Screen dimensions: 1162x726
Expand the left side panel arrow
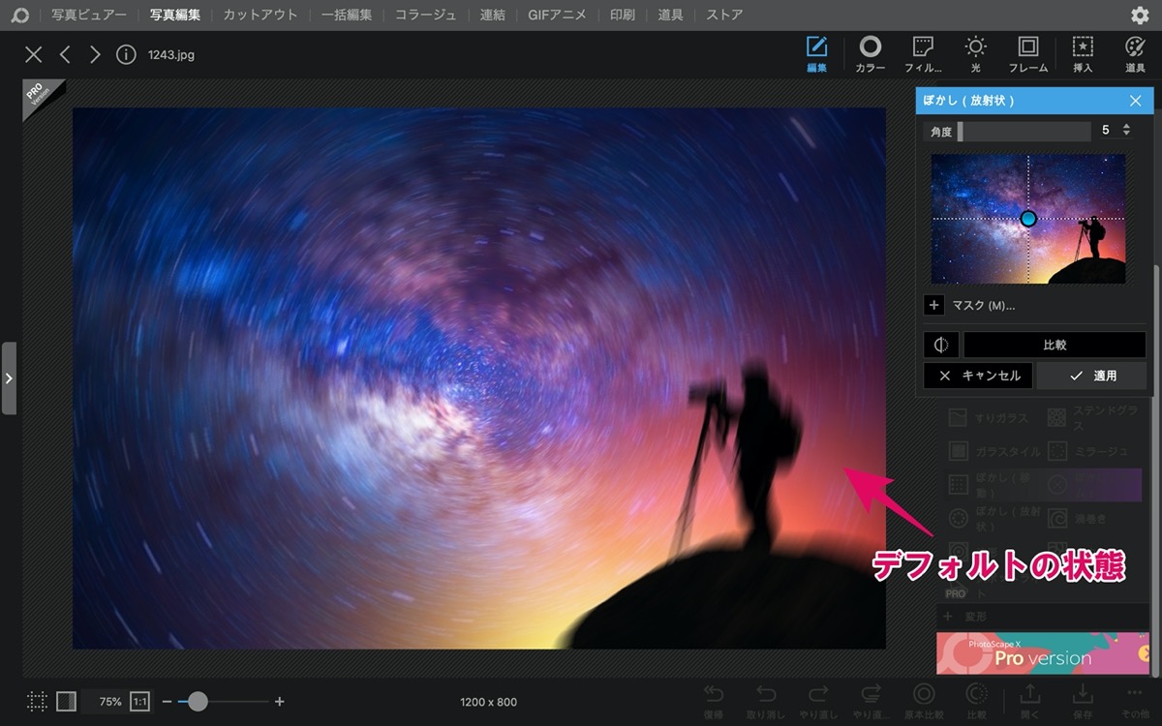point(9,378)
